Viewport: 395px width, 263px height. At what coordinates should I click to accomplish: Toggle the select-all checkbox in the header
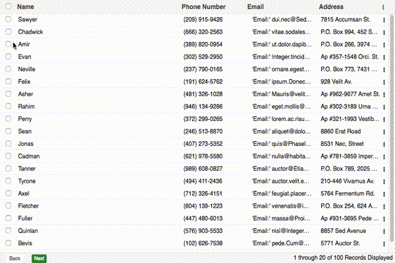pyautogui.click(x=9, y=7)
